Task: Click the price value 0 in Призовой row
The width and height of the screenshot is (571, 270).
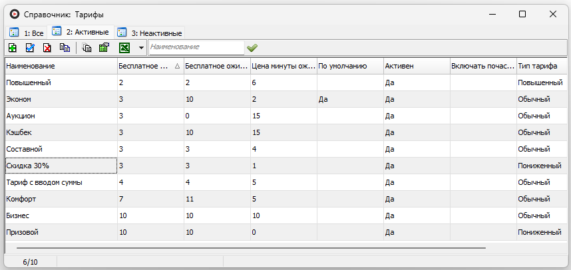Action: tap(284, 232)
